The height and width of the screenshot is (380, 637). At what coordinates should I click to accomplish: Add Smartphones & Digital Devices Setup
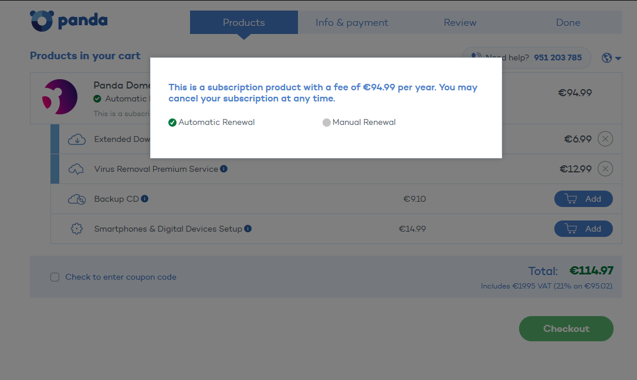pyautogui.click(x=584, y=229)
